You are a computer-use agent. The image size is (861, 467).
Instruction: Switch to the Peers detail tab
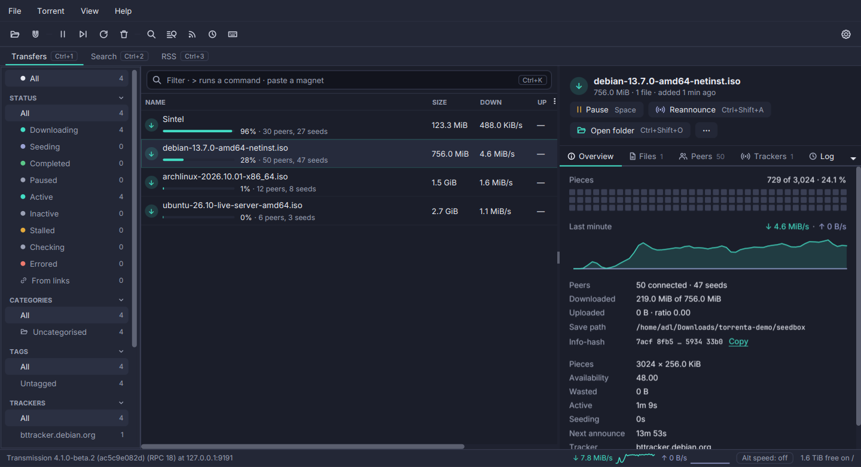point(702,157)
